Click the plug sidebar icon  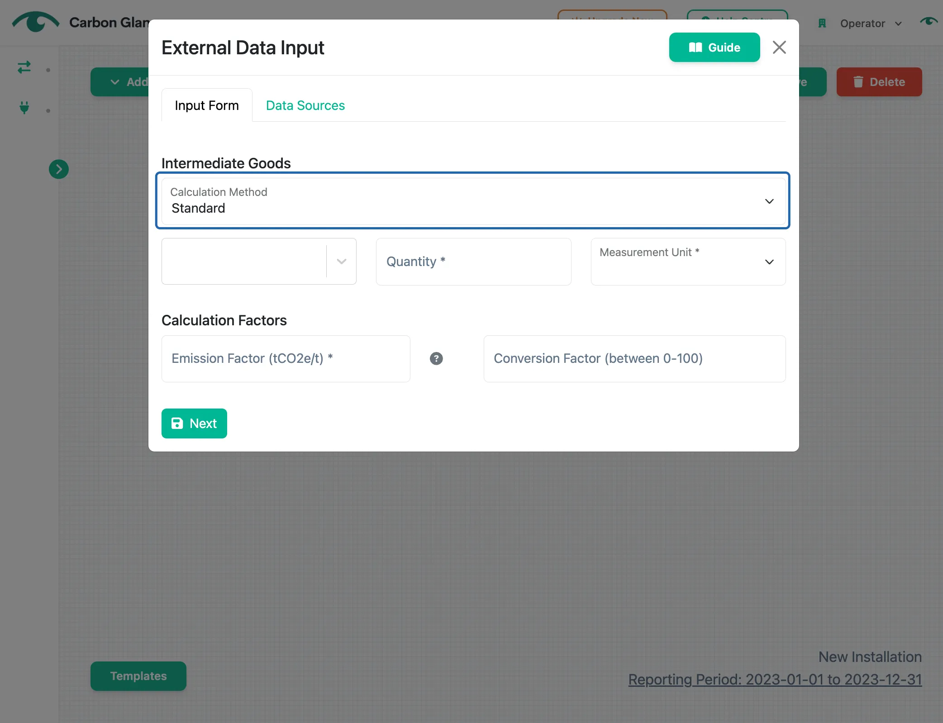[24, 108]
